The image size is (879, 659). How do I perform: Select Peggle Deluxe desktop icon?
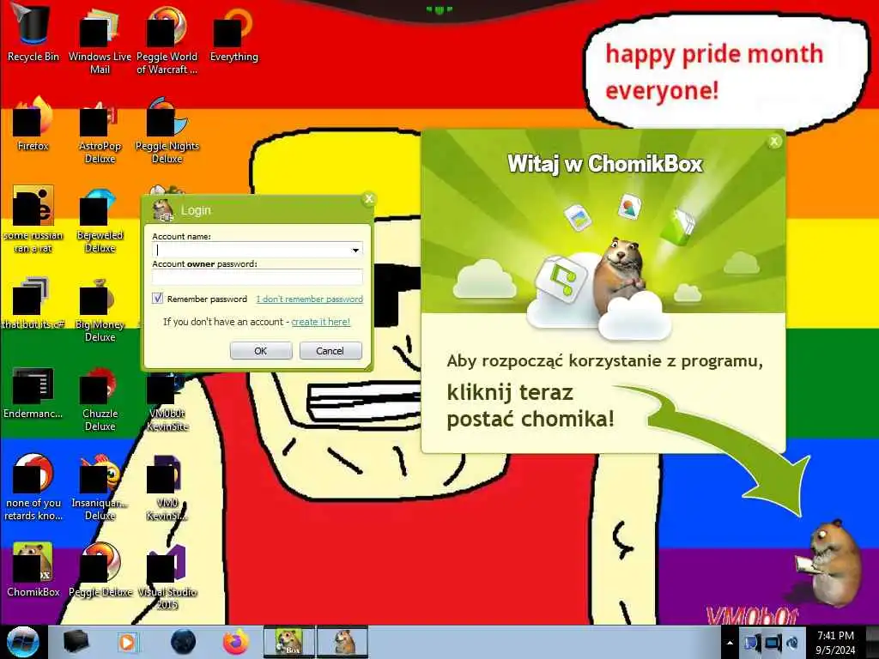(x=100, y=570)
